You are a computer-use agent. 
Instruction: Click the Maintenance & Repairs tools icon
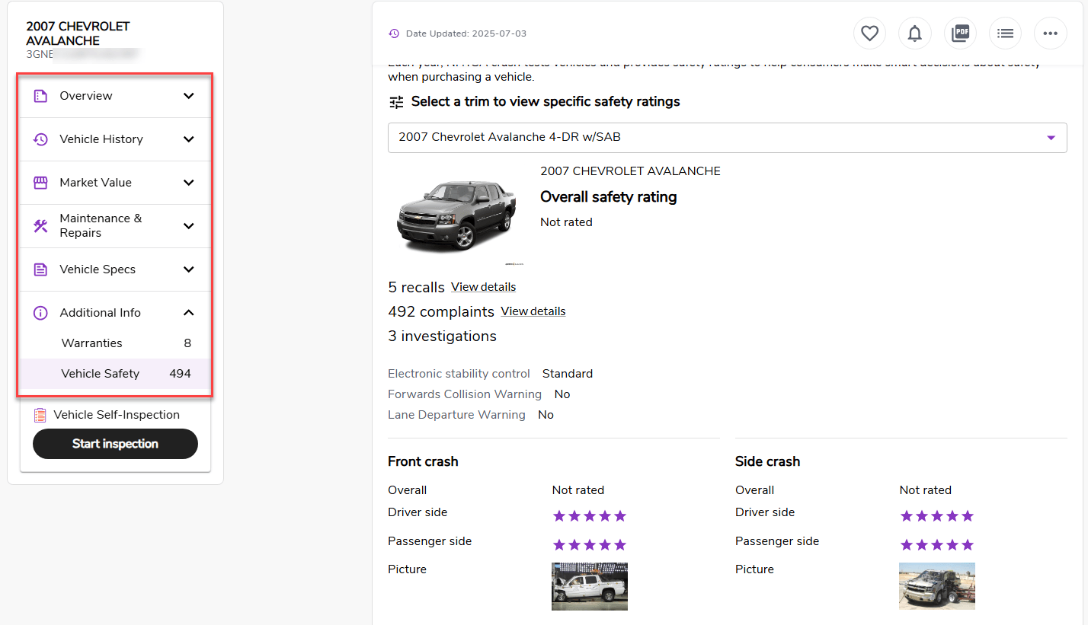tap(40, 225)
